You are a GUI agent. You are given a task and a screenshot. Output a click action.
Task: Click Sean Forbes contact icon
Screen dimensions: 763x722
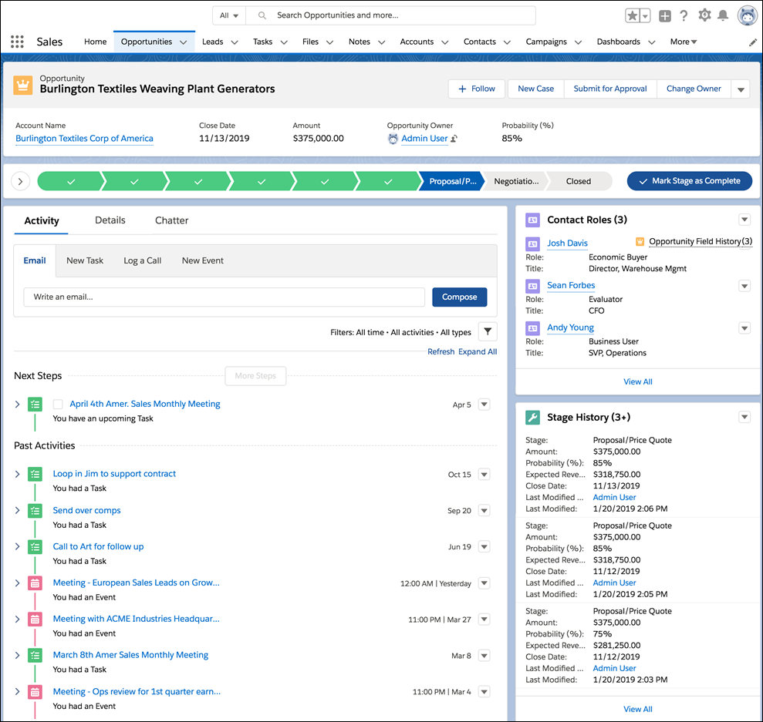point(533,286)
